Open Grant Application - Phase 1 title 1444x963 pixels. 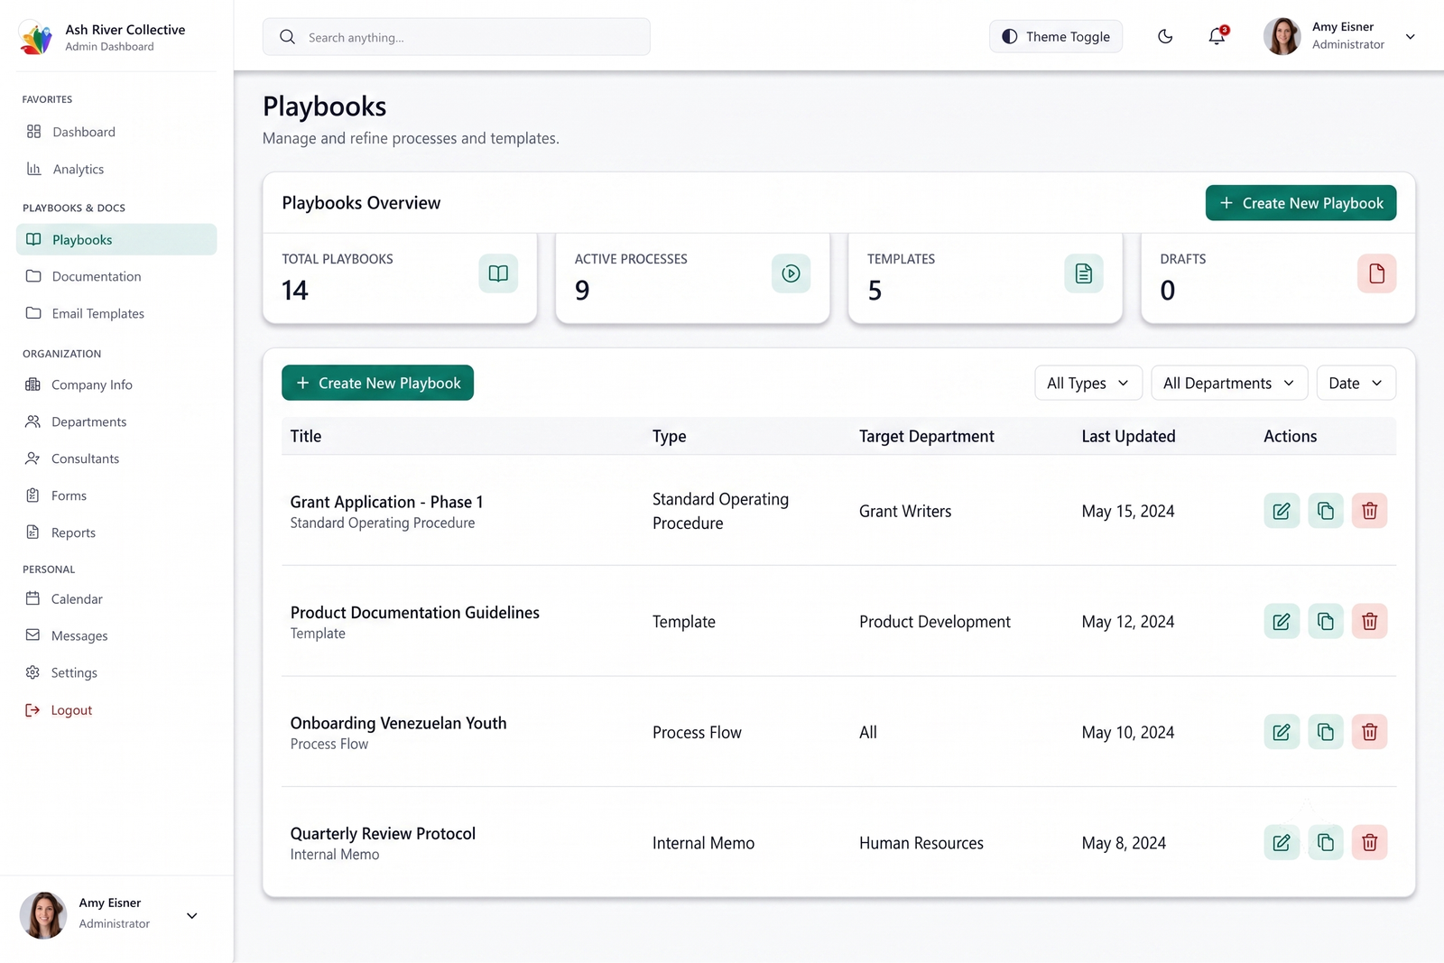tap(386, 502)
